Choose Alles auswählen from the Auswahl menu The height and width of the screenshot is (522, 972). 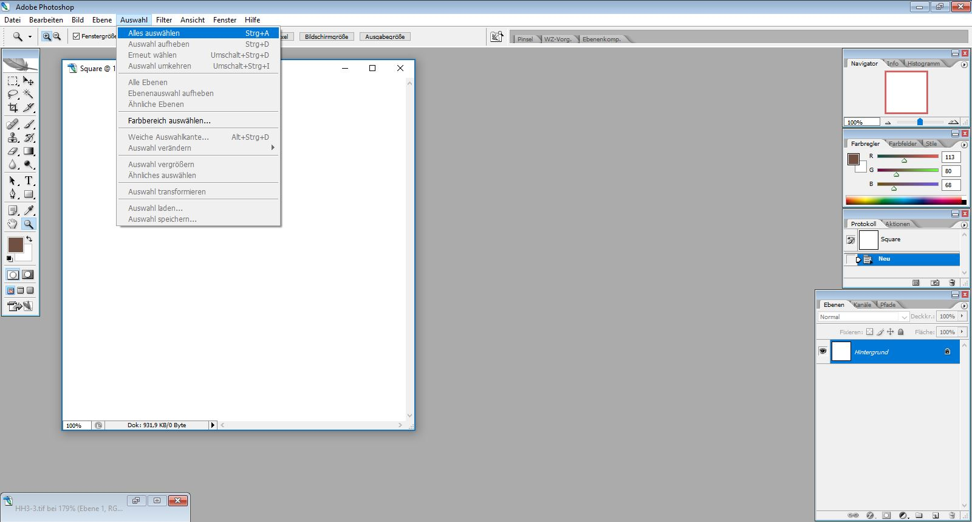199,33
